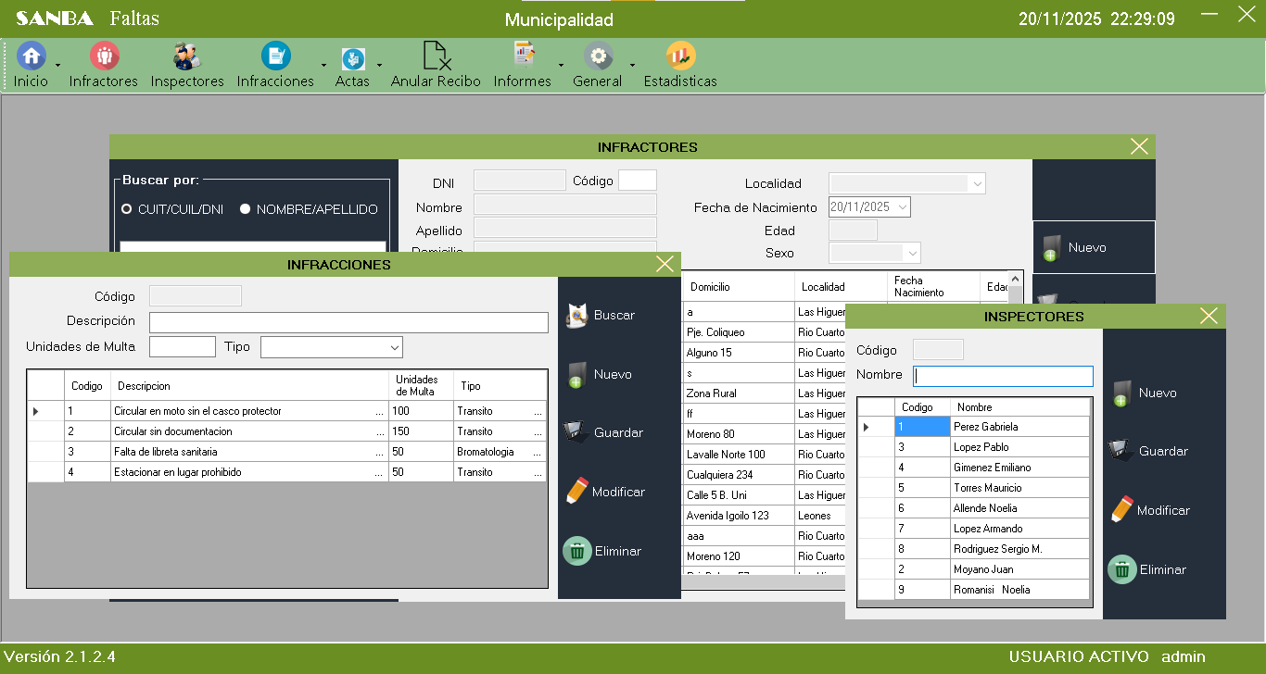The height and width of the screenshot is (674, 1266).
Task: Click Nuevo button in Inspectores window
Action: coord(1145,393)
